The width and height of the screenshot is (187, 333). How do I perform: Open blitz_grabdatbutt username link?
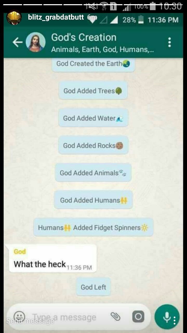[56, 17]
